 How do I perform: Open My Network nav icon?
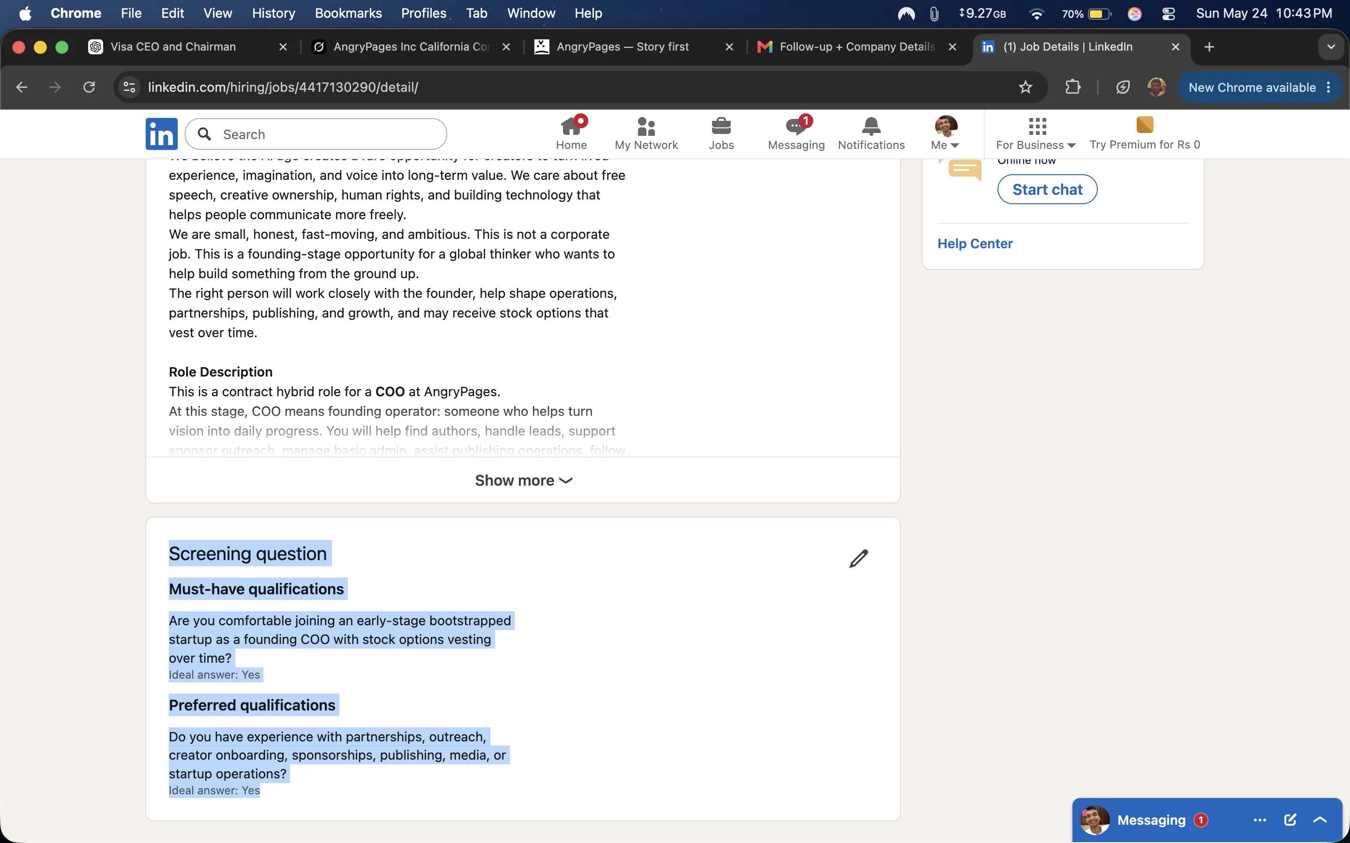[x=646, y=134]
